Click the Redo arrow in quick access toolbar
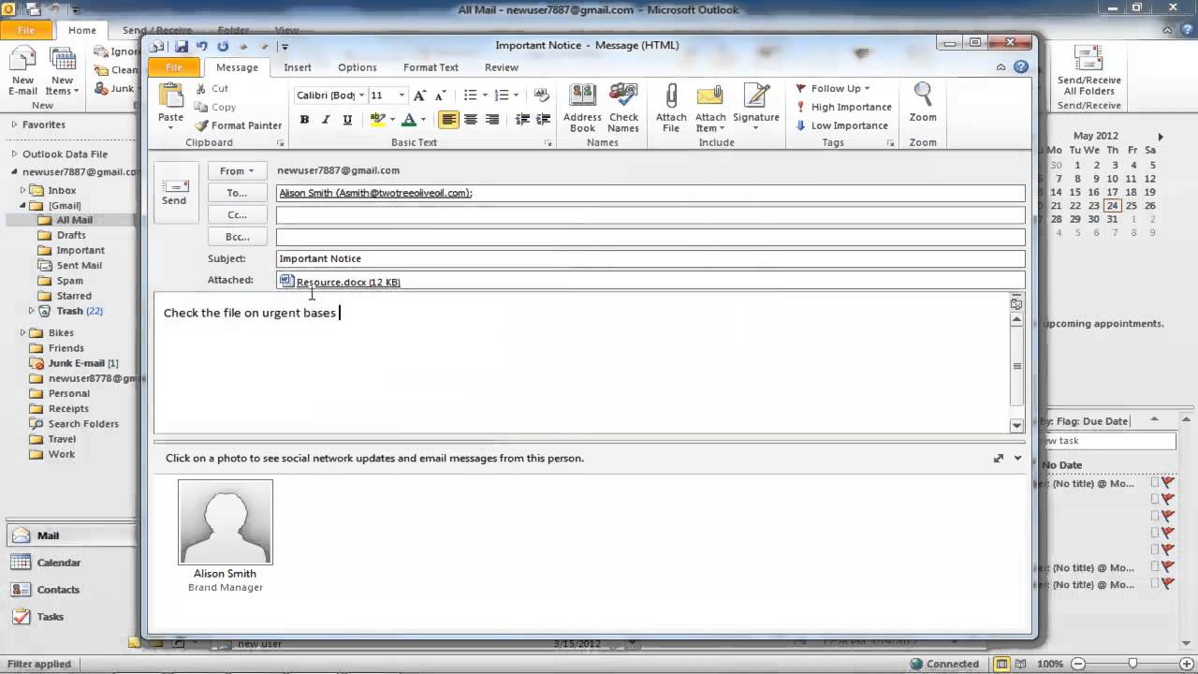1198x674 pixels. 223,46
